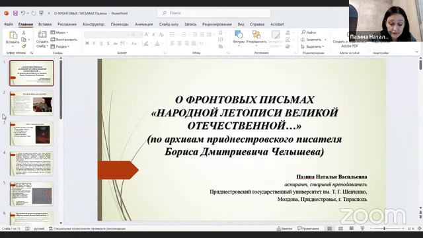Click the font color A icon
Image resolution: width=423 pixels, height=238 pixels.
pos(157,44)
